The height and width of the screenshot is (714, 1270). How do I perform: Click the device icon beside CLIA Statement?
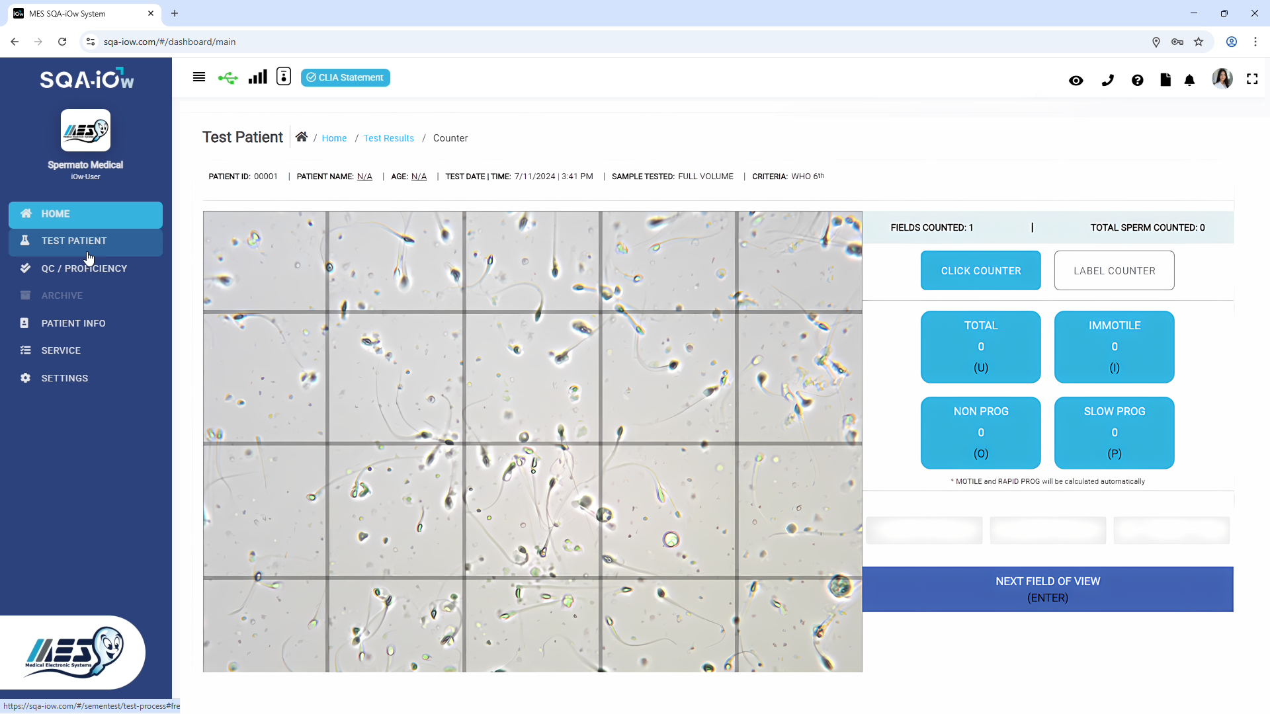point(284,77)
